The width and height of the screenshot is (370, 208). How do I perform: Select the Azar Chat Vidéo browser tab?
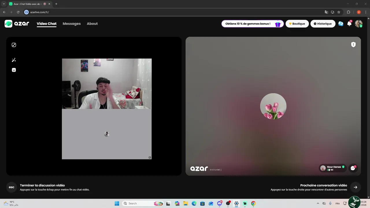[x=29, y=4]
